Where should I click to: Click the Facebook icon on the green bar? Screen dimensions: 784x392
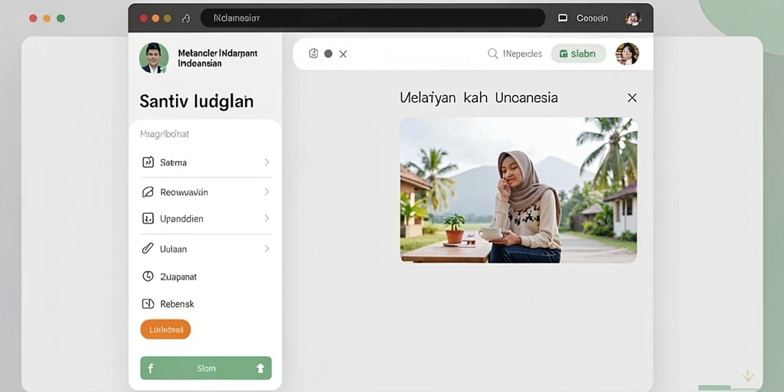click(x=151, y=368)
